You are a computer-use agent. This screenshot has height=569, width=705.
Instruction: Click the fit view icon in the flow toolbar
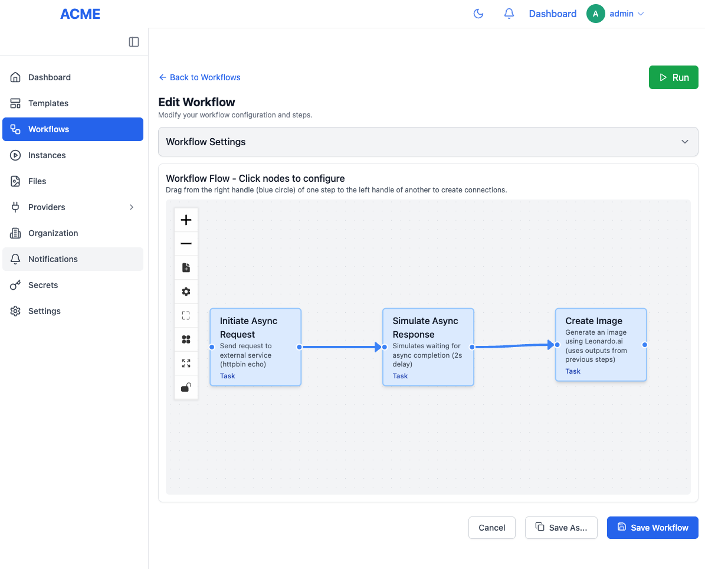pyautogui.click(x=186, y=315)
